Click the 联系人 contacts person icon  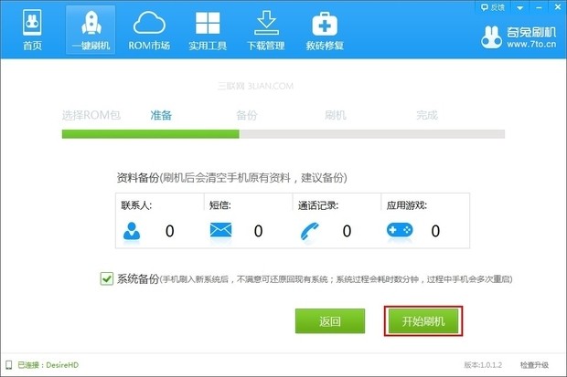(x=132, y=231)
